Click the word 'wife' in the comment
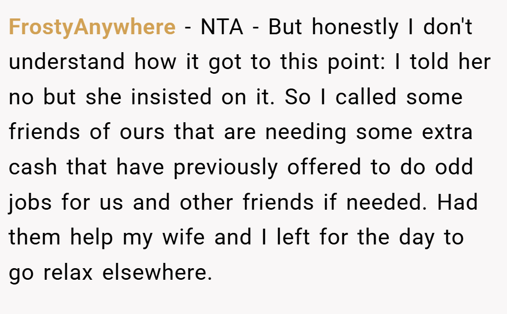Image resolution: width=507 pixels, height=314 pixels. pos(183,237)
